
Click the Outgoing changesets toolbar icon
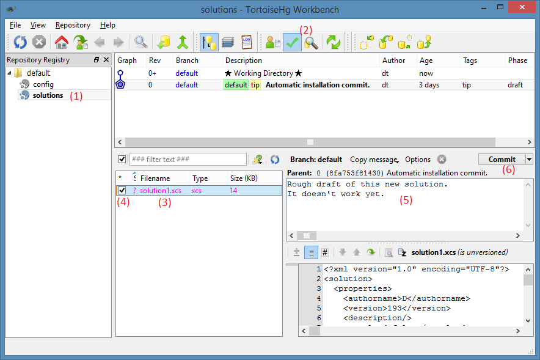pyautogui.click(x=404, y=42)
